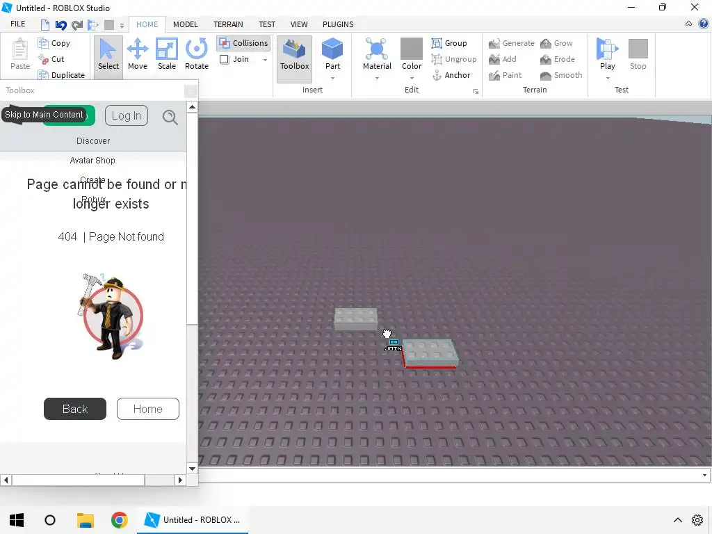Open File Explorer from taskbar
The height and width of the screenshot is (534, 712).
pyautogui.click(x=85, y=520)
